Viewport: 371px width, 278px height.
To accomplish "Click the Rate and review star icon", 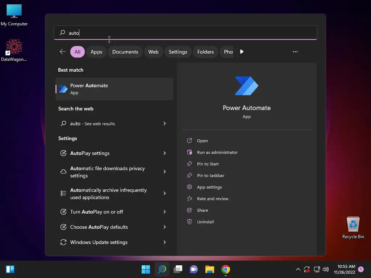I will point(189,198).
